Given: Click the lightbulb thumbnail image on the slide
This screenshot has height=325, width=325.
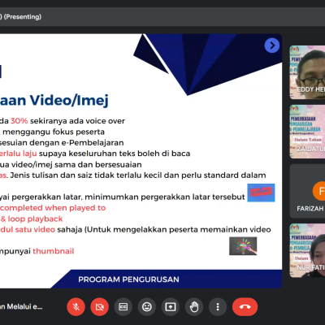Looking at the screenshot, I should pyautogui.click(x=243, y=246).
